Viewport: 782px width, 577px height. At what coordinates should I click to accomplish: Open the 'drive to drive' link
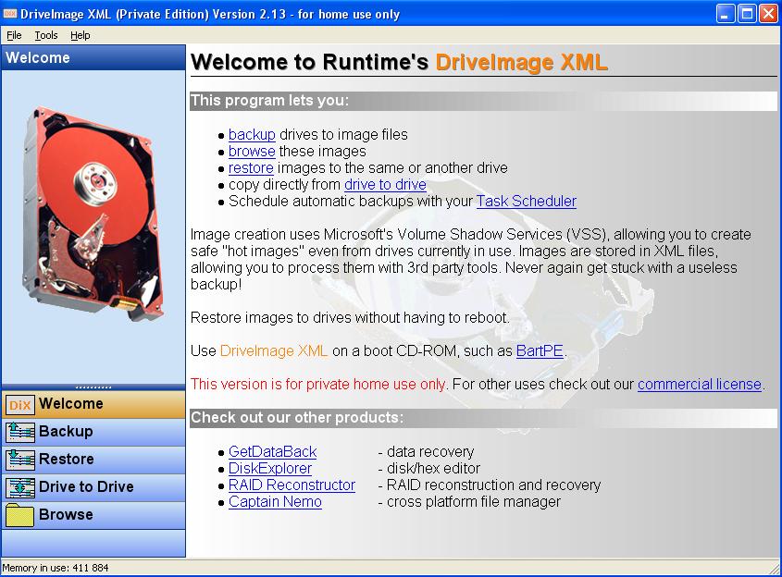385,185
